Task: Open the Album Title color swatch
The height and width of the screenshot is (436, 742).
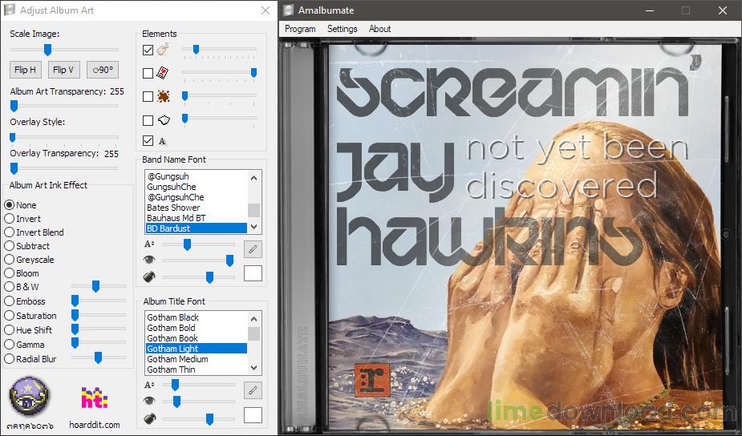Action: (253, 414)
